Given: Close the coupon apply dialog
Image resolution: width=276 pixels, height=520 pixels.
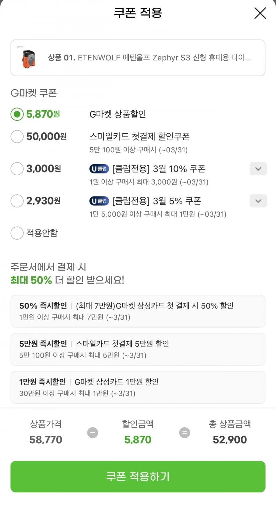Looking at the screenshot, I should 260,13.
